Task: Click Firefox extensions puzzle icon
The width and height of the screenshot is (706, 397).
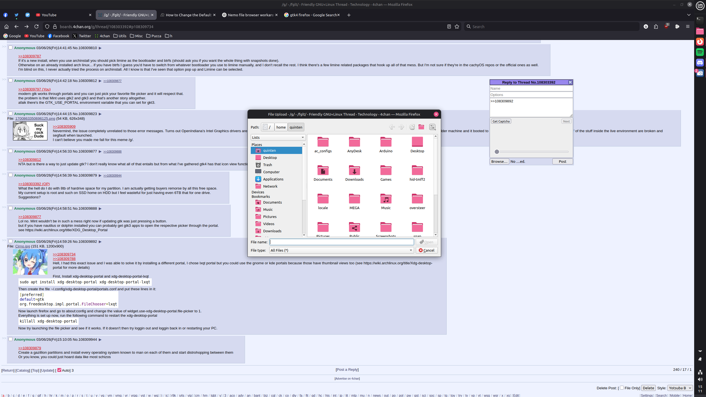Action: pyautogui.click(x=656, y=26)
